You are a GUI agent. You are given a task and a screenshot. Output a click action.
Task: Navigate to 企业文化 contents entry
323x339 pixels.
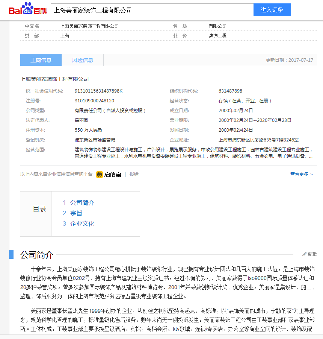[x=82, y=223]
